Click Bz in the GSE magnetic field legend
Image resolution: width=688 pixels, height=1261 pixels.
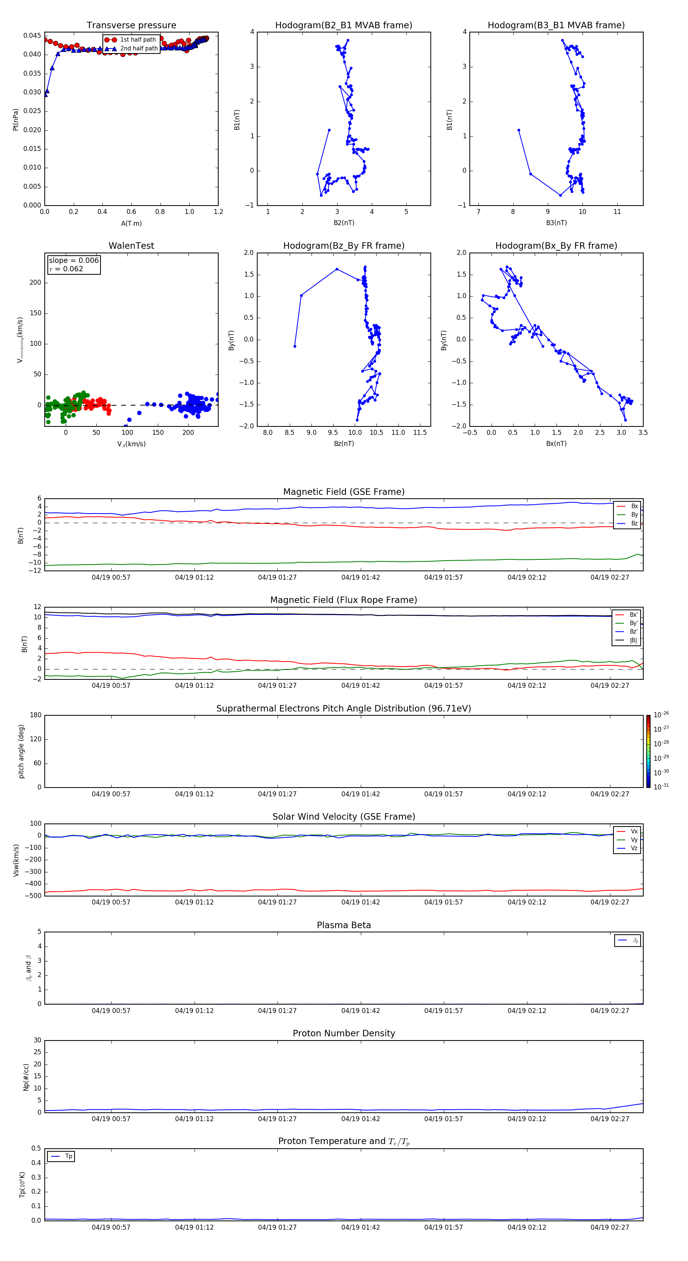628,524
